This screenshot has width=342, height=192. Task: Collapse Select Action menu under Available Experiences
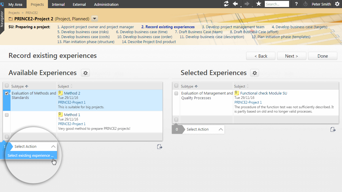click(x=53, y=146)
